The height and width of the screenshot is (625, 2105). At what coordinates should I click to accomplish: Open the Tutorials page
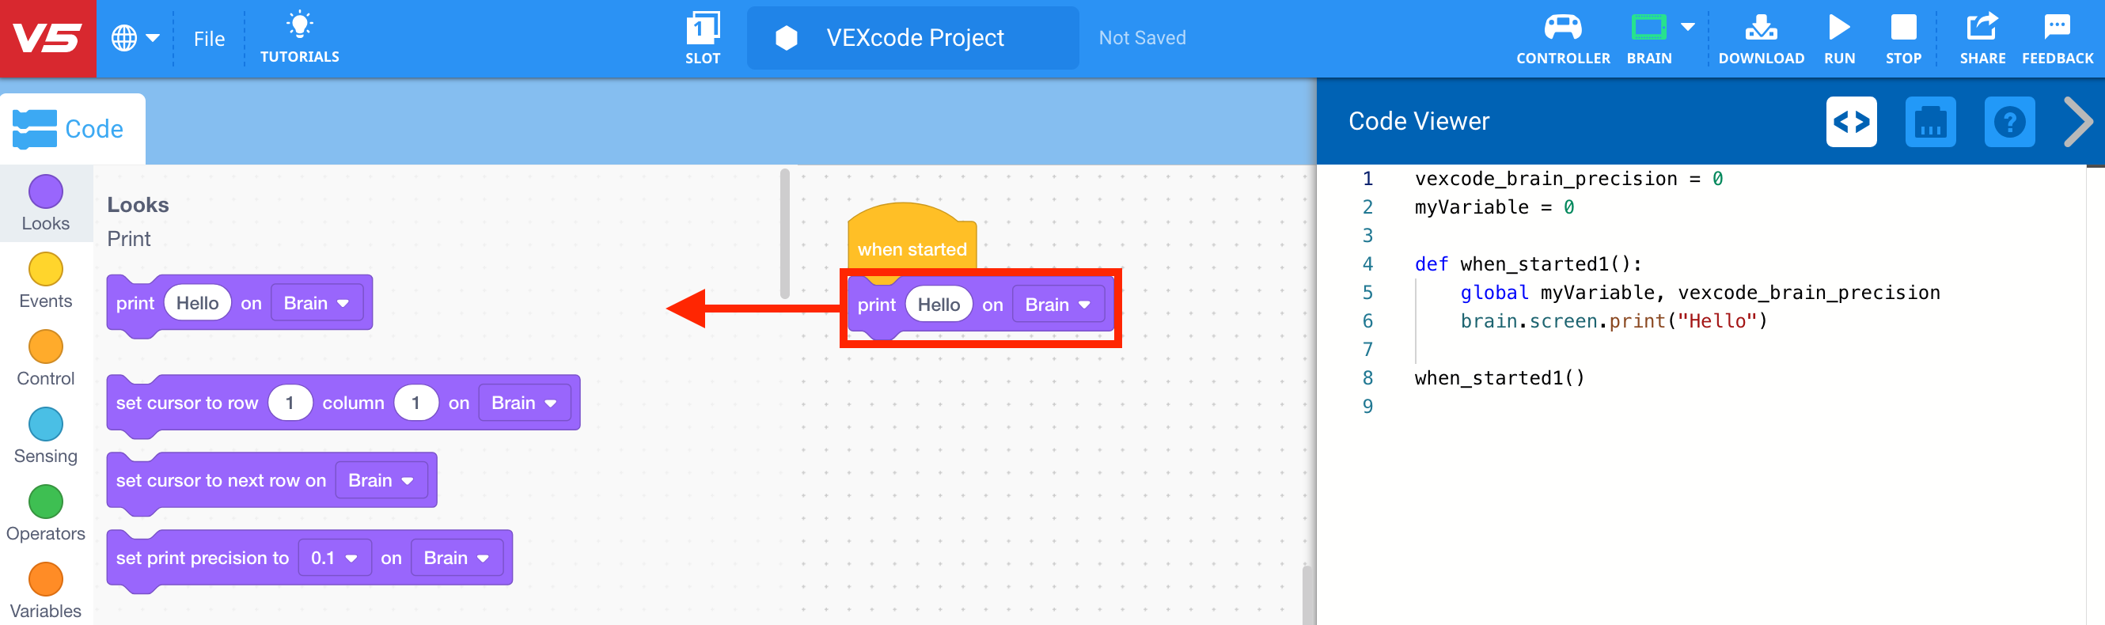(300, 36)
